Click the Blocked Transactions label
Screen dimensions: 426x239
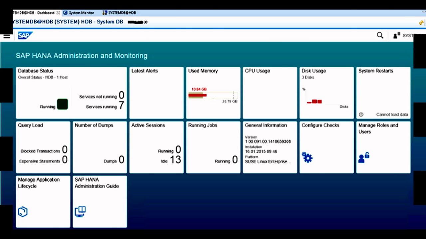coord(40,151)
